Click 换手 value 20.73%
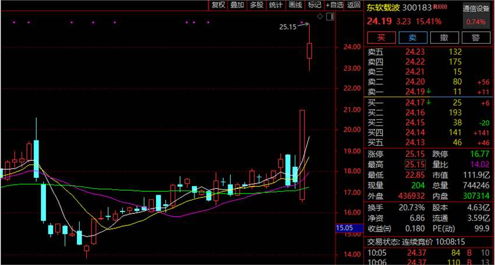 coord(411,207)
